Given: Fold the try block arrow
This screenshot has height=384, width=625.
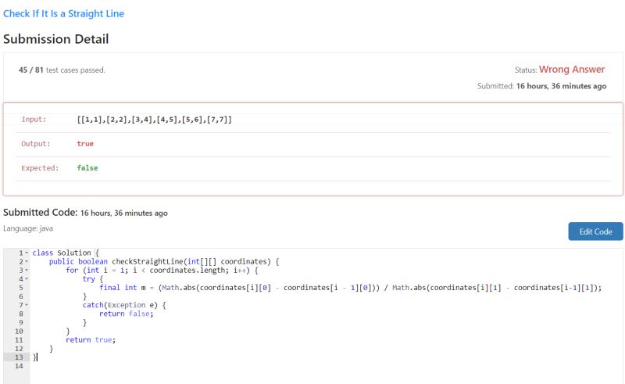Looking at the screenshot, I should [27, 279].
